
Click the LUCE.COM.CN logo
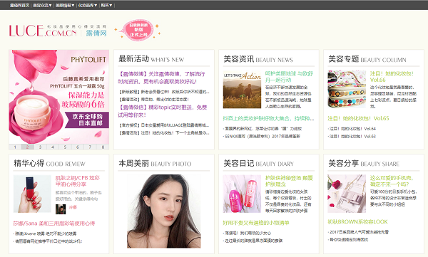pyautogui.click(x=43, y=31)
